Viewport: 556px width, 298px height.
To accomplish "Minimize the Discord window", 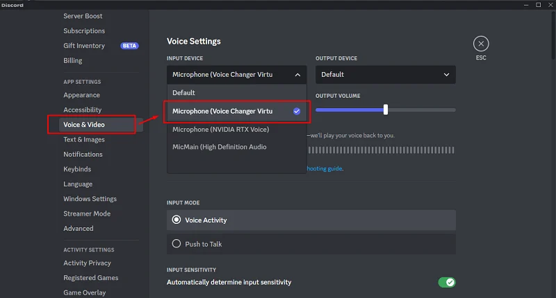I will tap(526, 5).
